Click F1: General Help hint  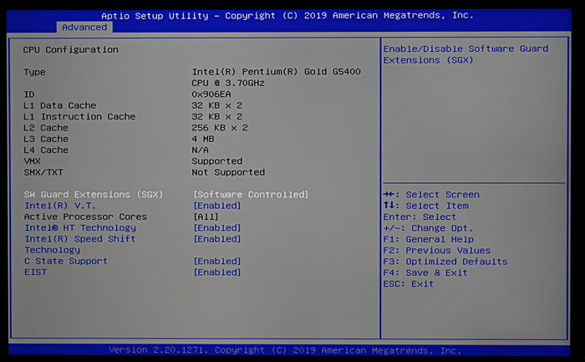428,239
